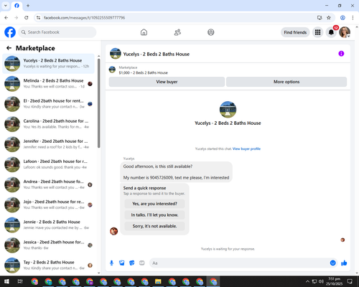Open Windows notification center
This screenshot has width=359, height=287.
point(350,281)
